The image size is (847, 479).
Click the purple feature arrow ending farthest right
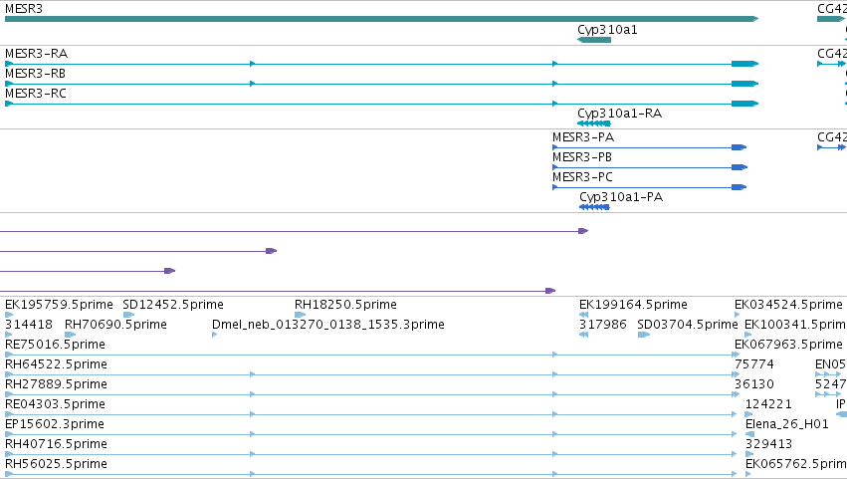pos(294,231)
